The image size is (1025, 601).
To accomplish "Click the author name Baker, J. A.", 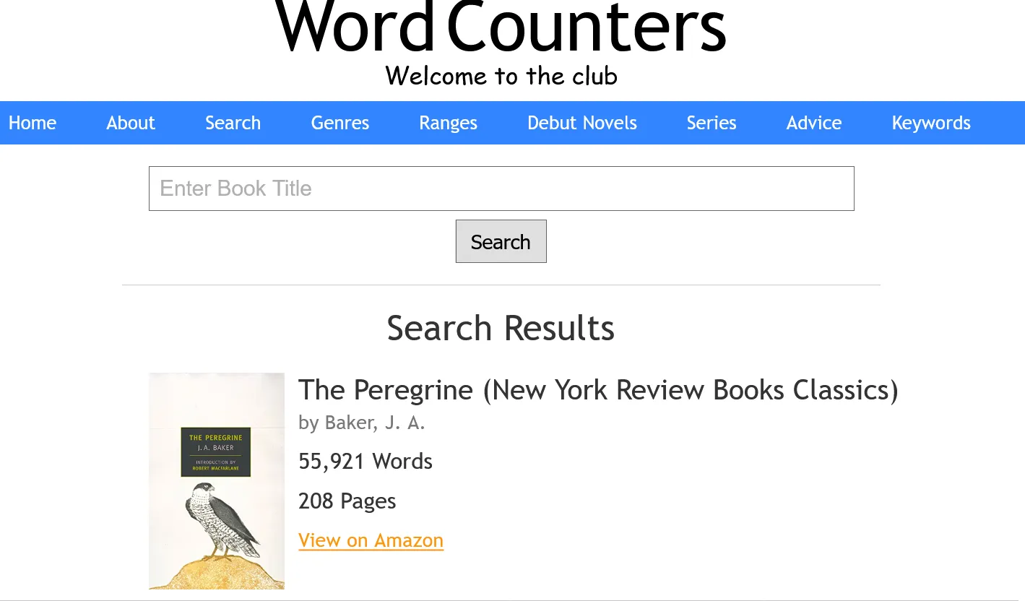I will tap(375, 423).
